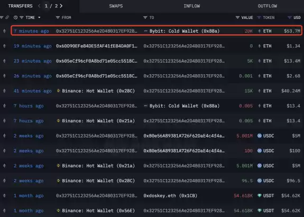Screen dimensions: 304x217
Task: Click the $53.7M USD amount
Action: pyautogui.click(x=292, y=31)
